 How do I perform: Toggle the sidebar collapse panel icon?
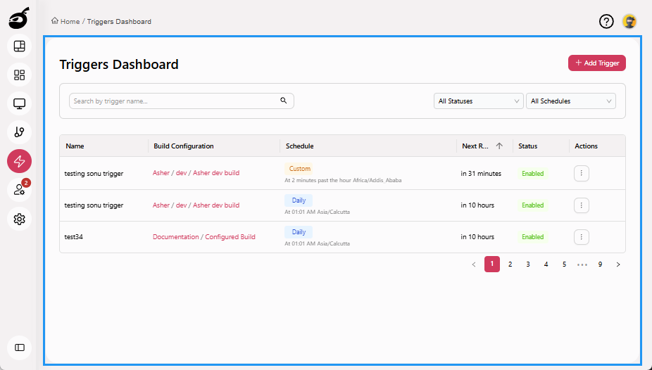click(20, 347)
